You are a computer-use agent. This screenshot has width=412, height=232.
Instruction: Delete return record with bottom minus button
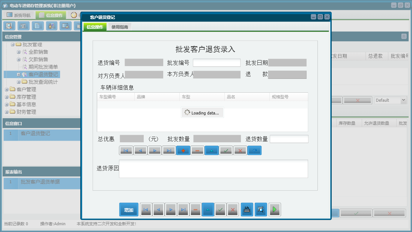[x=195, y=210]
